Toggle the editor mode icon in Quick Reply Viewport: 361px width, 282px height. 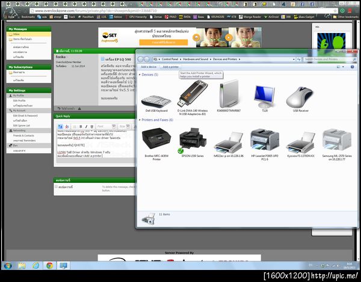pyautogui.click(x=60, y=126)
